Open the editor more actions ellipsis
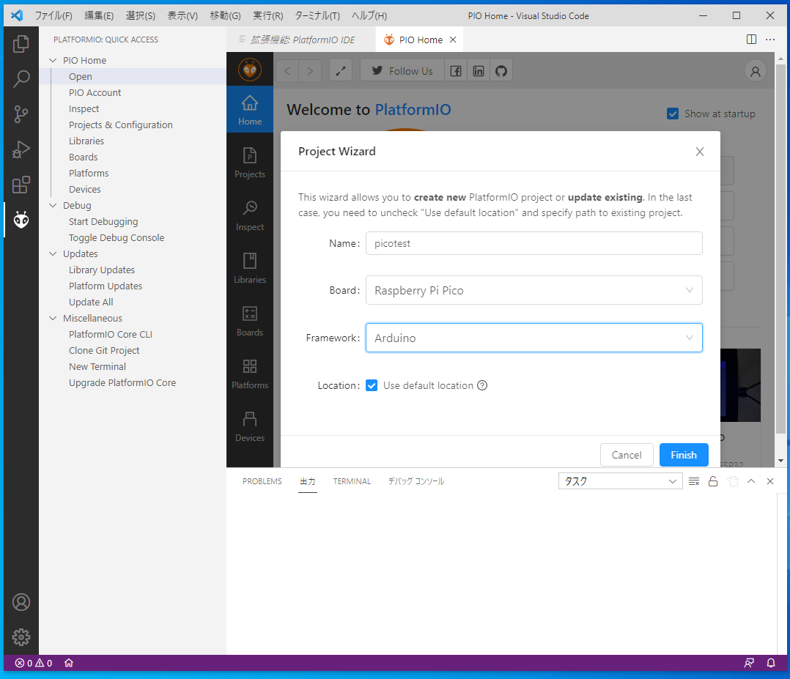This screenshot has width=790, height=679. [769, 40]
